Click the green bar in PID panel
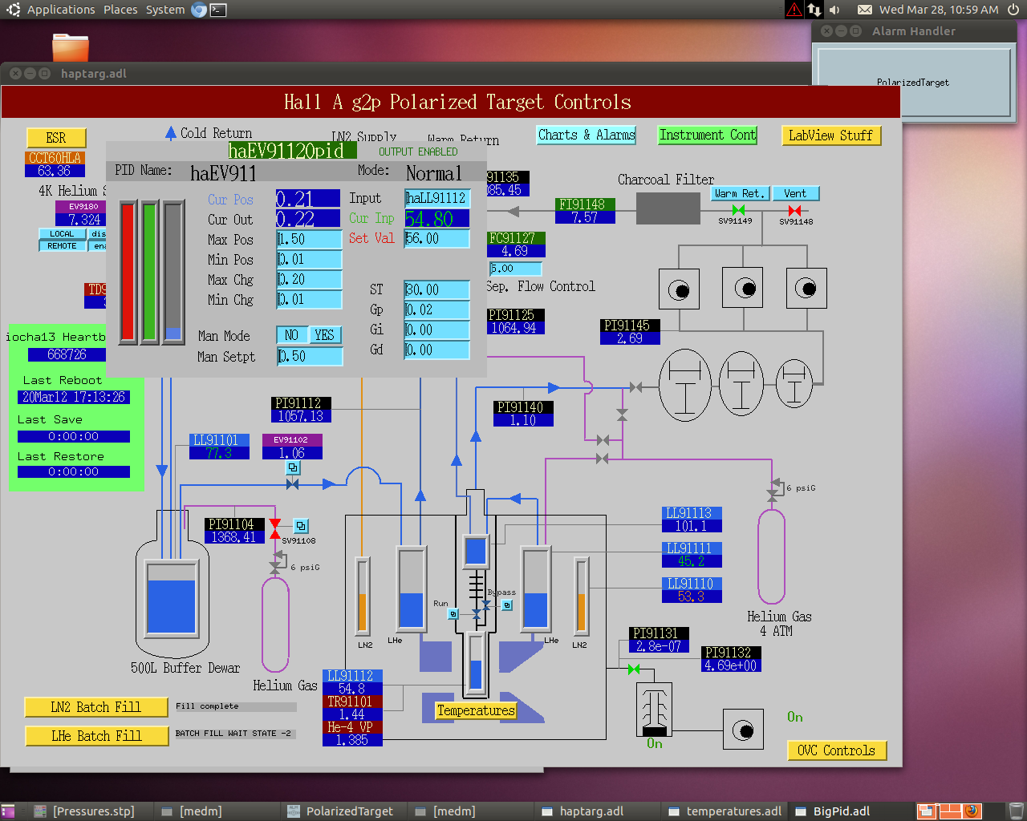 (150, 273)
